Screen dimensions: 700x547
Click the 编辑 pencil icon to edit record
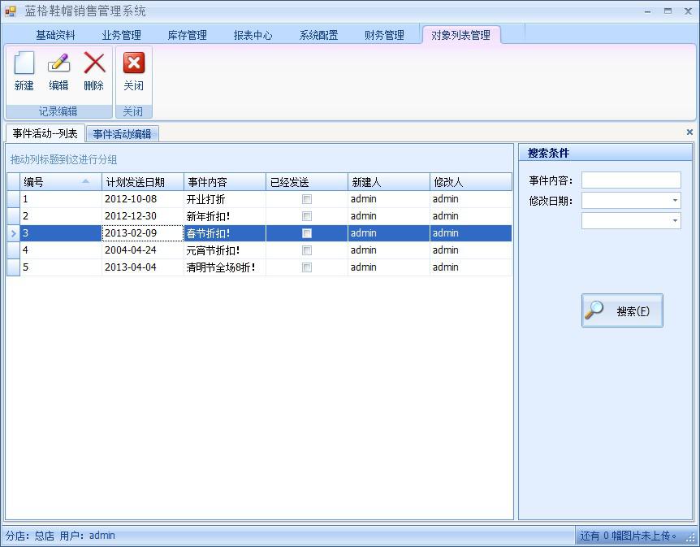click(x=58, y=69)
